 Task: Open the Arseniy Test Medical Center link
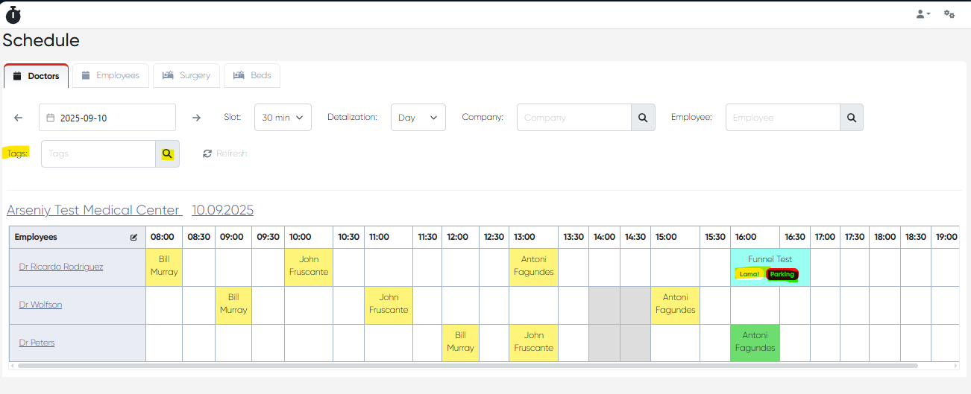[94, 210]
